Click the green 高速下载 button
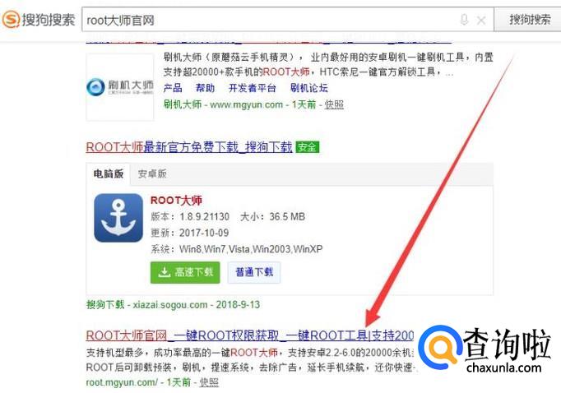Screen dimensions: 561x393 pos(185,272)
